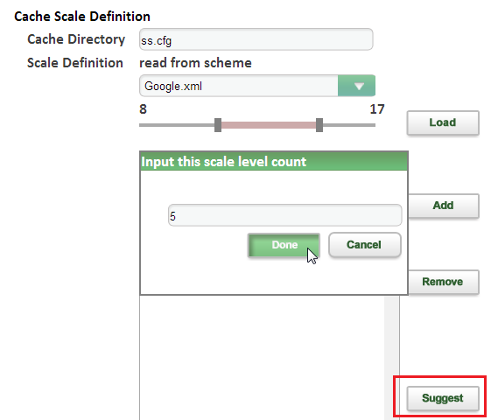The width and height of the screenshot is (491, 420).
Task: Click the Cache Directory text field
Action: tap(256, 39)
